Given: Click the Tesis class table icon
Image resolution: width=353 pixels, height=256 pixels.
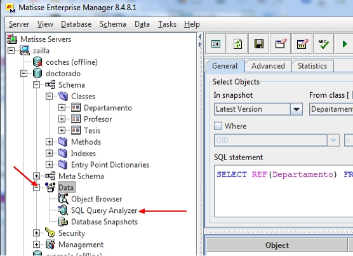Looking at the screenshot, I should pos(76,130).
